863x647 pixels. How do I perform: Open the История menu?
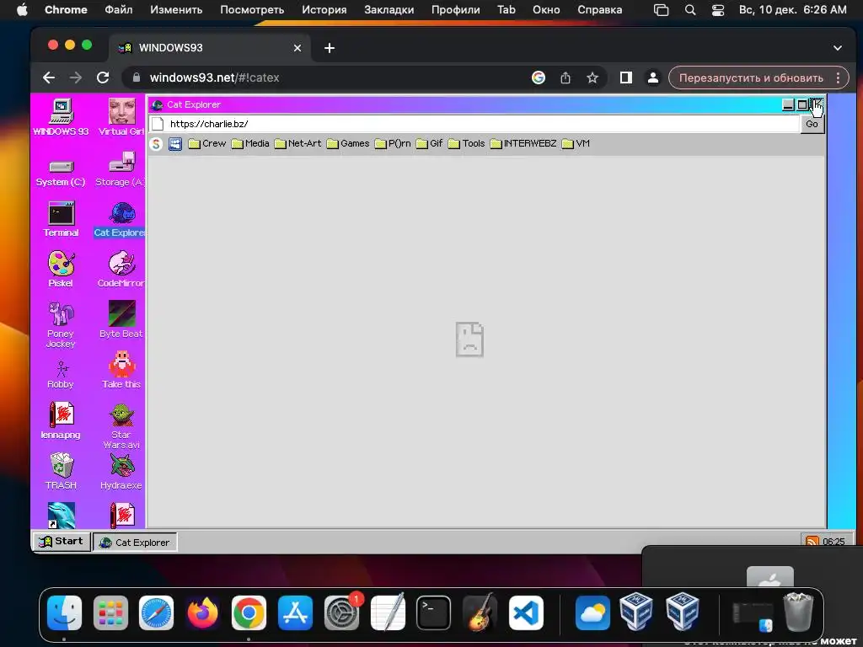pos(324,10)
